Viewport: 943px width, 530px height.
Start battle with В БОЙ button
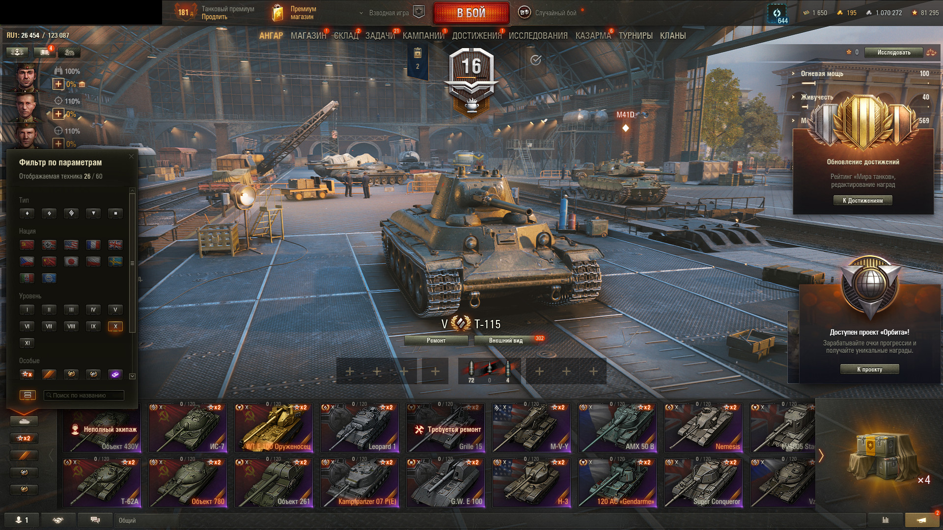[471, 13]
